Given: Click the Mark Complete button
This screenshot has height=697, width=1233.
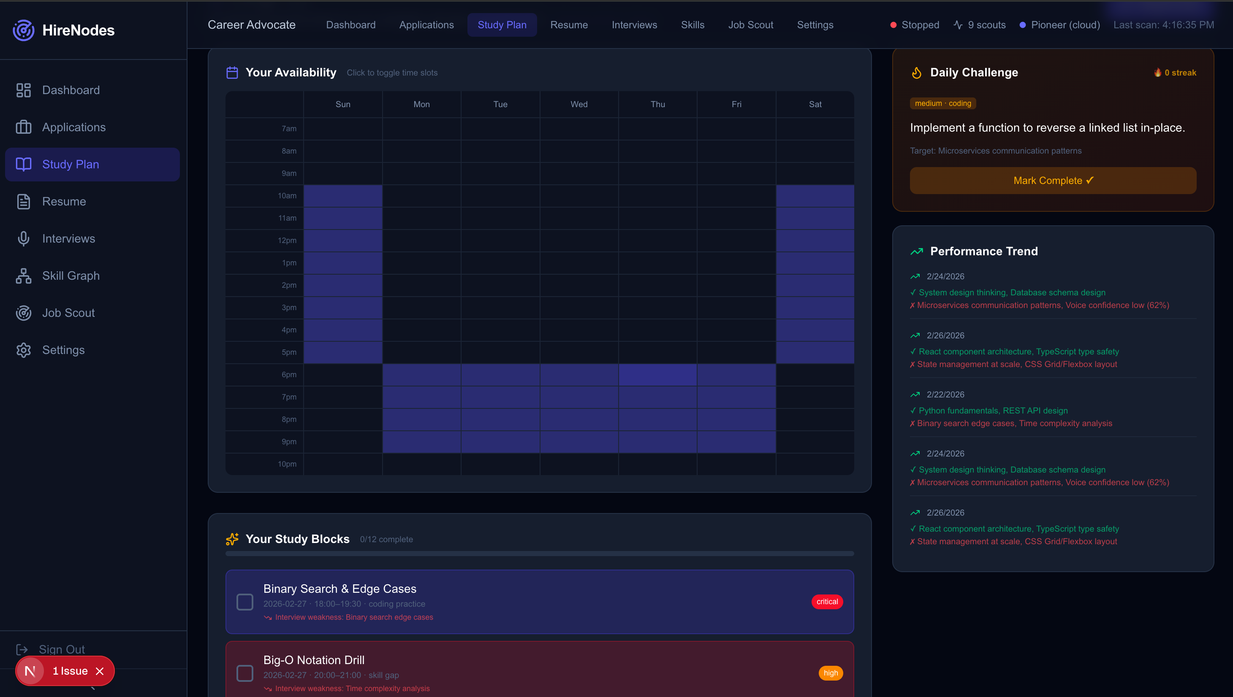Looking at the screenshot, I should pyautogui.click(x=1053, y=181).
